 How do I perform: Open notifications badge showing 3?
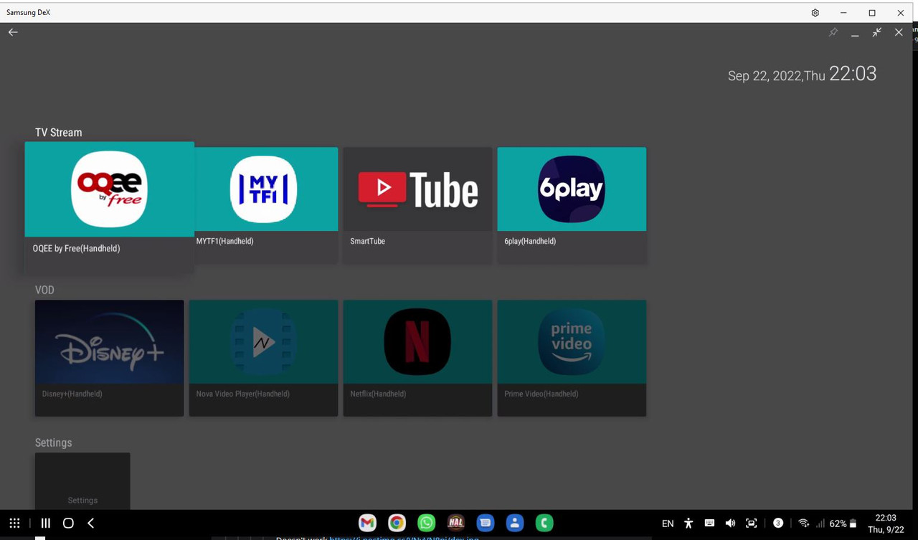click(x=778, y=523)
